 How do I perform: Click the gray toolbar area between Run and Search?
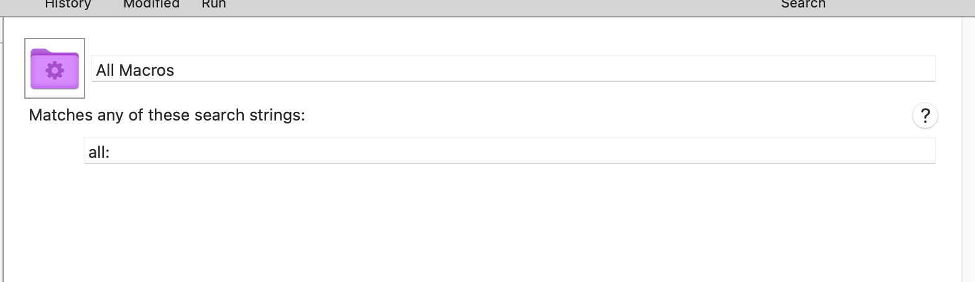[497, 5]
